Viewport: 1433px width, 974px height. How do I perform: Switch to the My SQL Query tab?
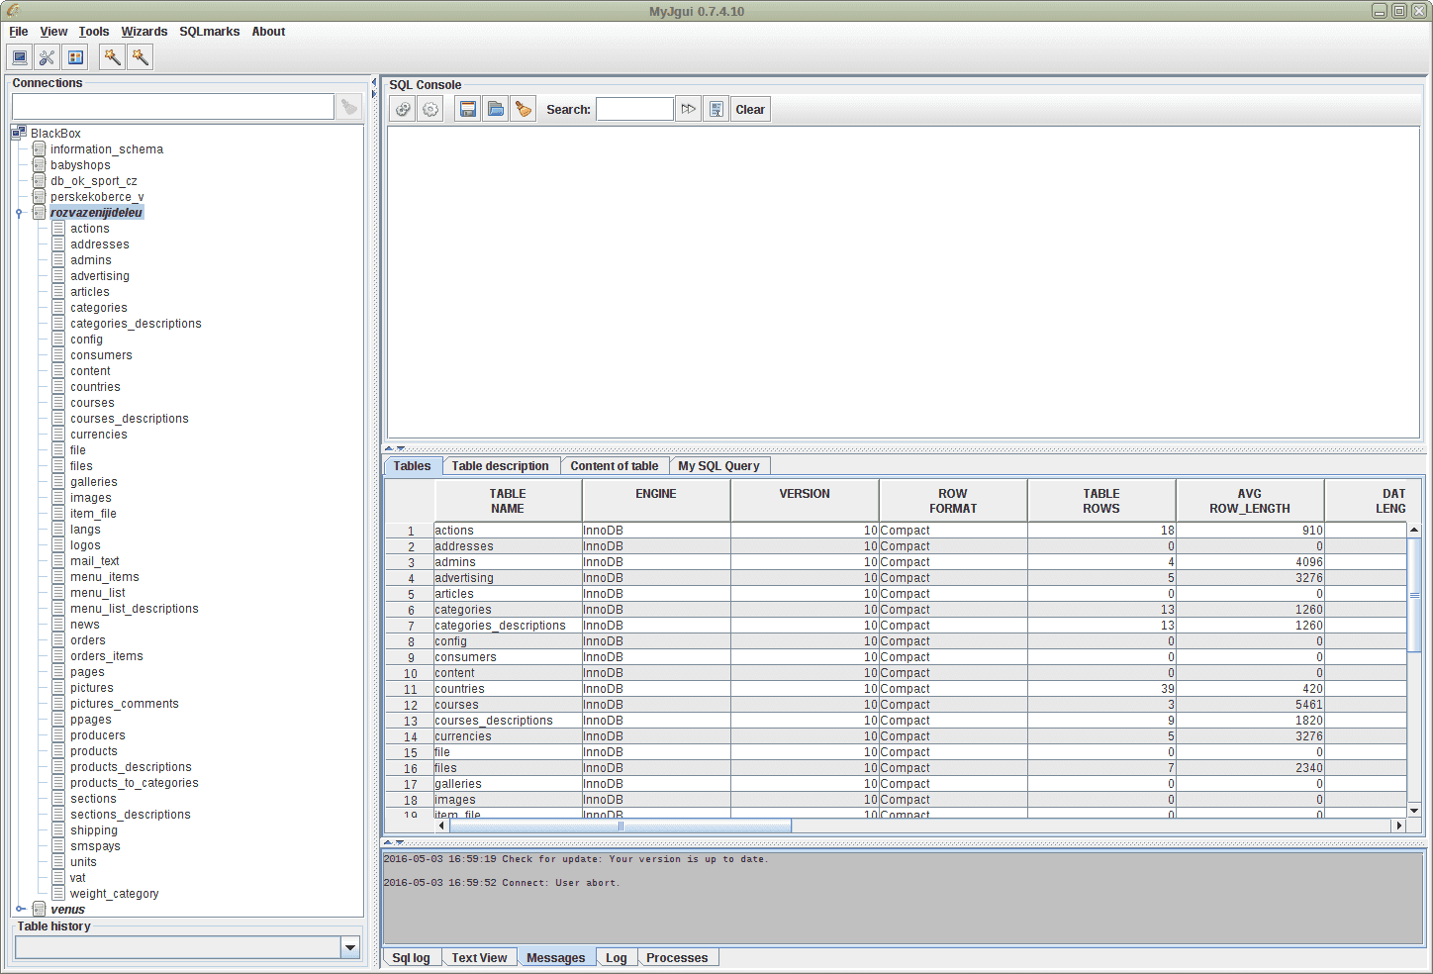click(718, 466)
